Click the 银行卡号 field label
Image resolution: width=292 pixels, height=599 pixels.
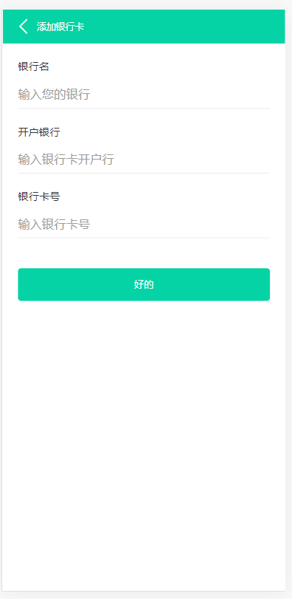click(39, 196)
